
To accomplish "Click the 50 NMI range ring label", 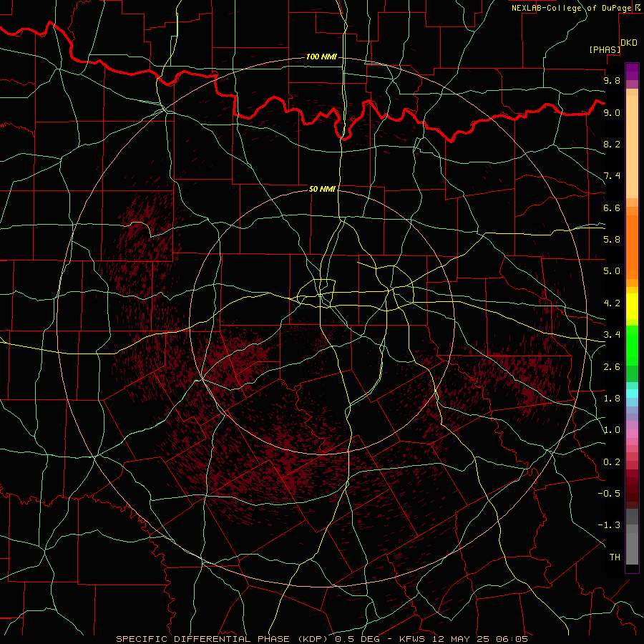I will tap(322, 189).
